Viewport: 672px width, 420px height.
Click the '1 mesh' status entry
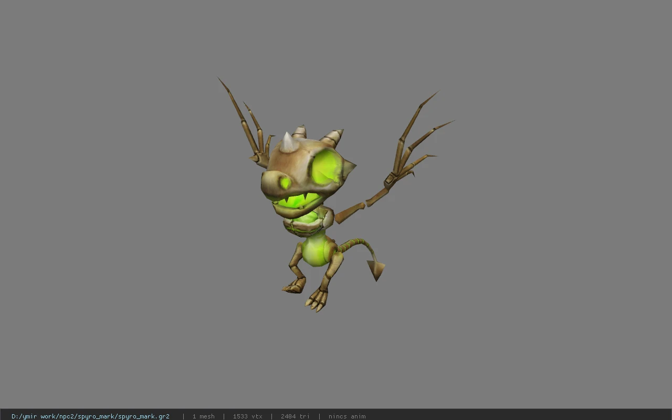[x=203, y=416]
